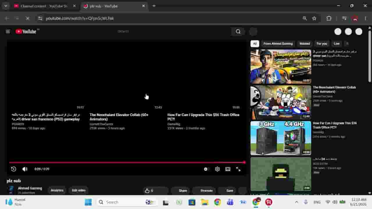Viewport: 372px width, 209px height.
Task: Stop loading the page with the X button
Action: (28, 18)
